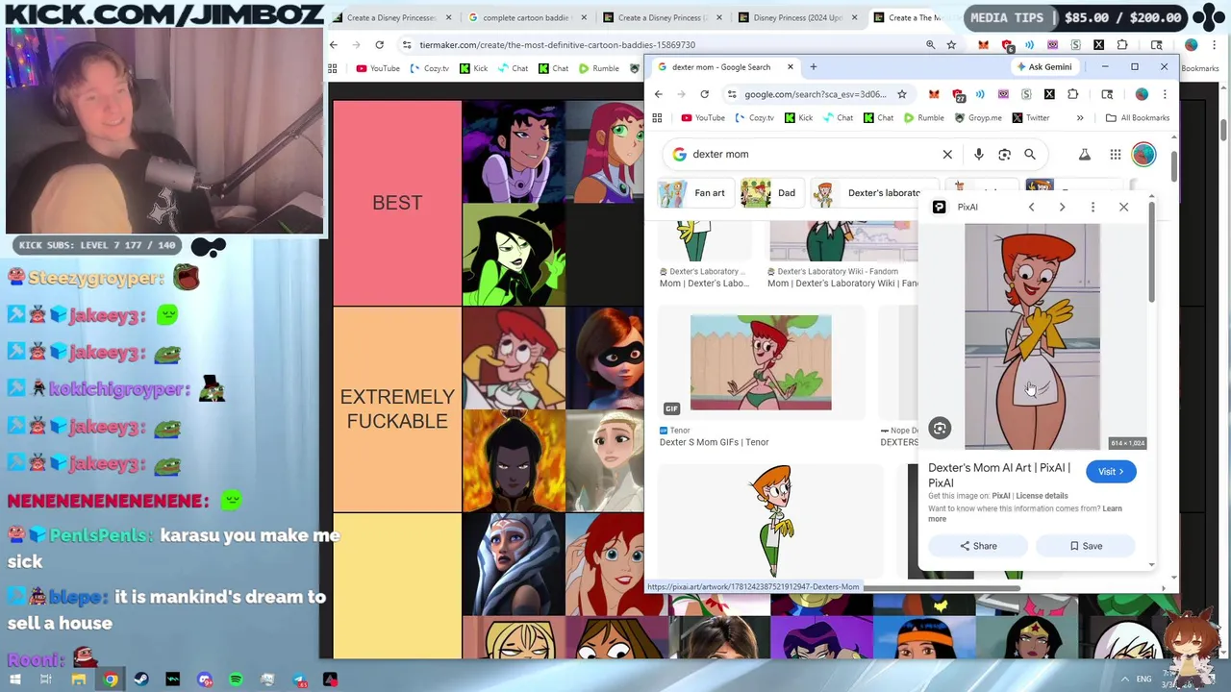Open All Bookmarks folder in Google window

tap(1138, 117)
